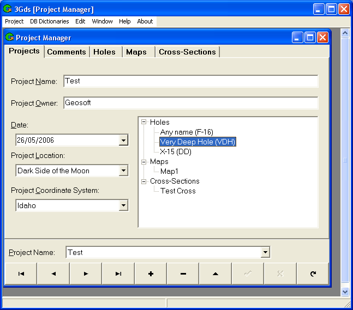Image resolution: width=353 pixels, height=310 pixels.
Task: Jump to last record navigator button
Action: tap(118, 273)
